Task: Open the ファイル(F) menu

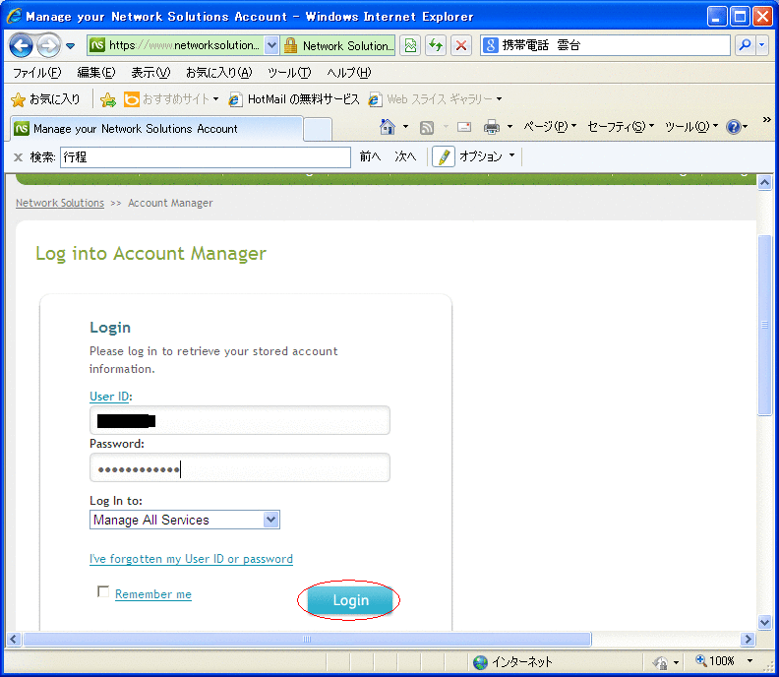Action: click(37, 73)
